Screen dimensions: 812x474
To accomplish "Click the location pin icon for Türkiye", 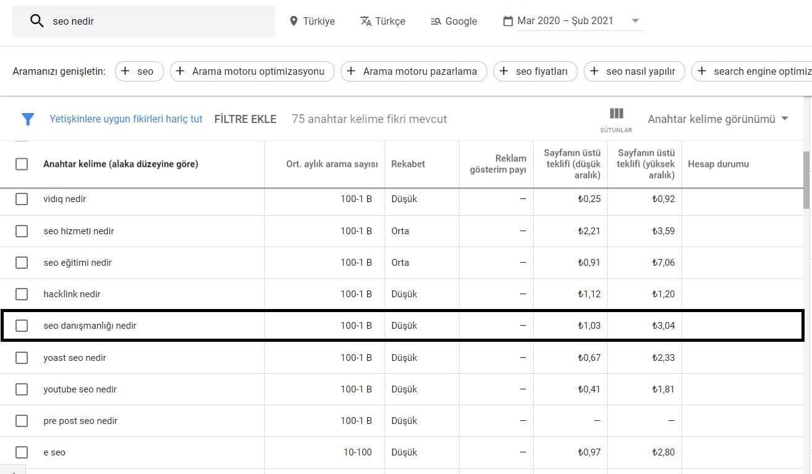I will [x=294, y=21].
